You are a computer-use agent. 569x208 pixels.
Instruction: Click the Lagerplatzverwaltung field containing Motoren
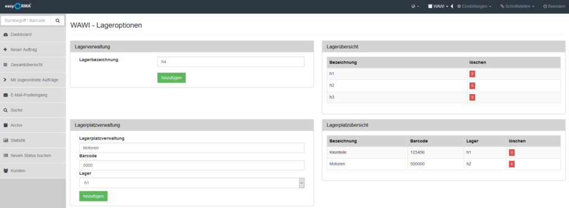tap(192, 148)
